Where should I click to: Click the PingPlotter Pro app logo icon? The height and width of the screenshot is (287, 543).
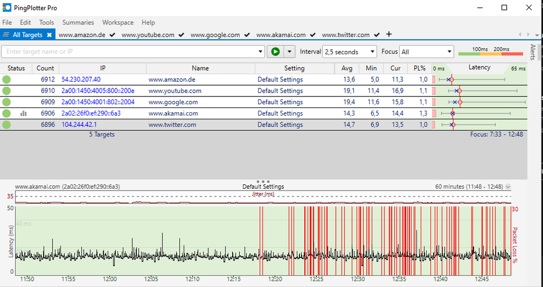[7, 8]
